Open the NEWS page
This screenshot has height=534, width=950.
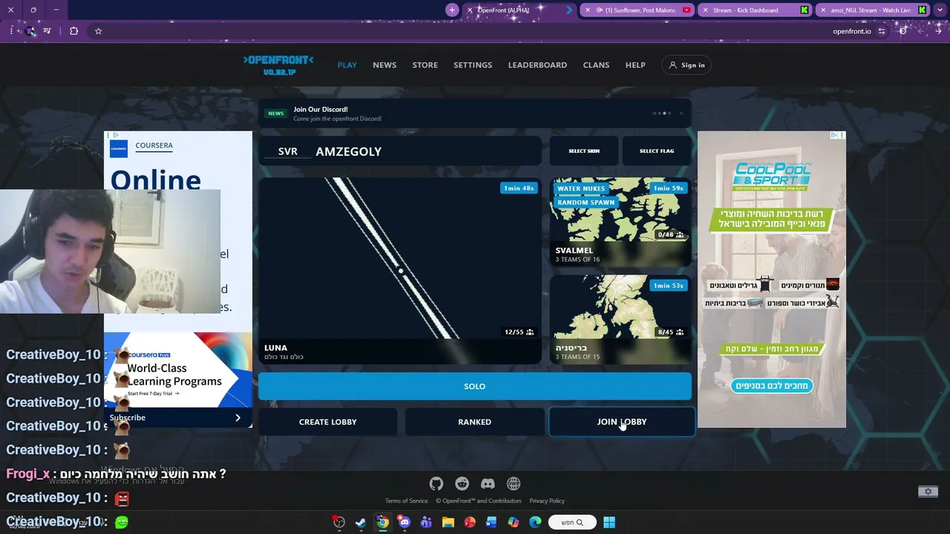coord(384,65)
